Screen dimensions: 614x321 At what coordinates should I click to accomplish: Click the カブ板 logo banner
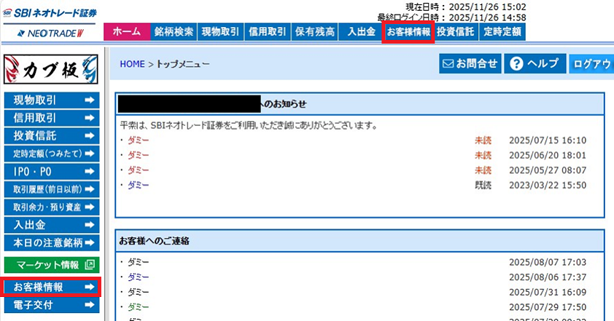coord(51,71)
